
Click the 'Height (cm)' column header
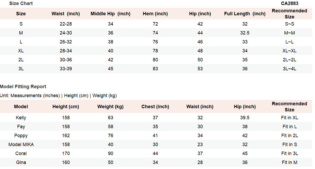pos(66,107)
